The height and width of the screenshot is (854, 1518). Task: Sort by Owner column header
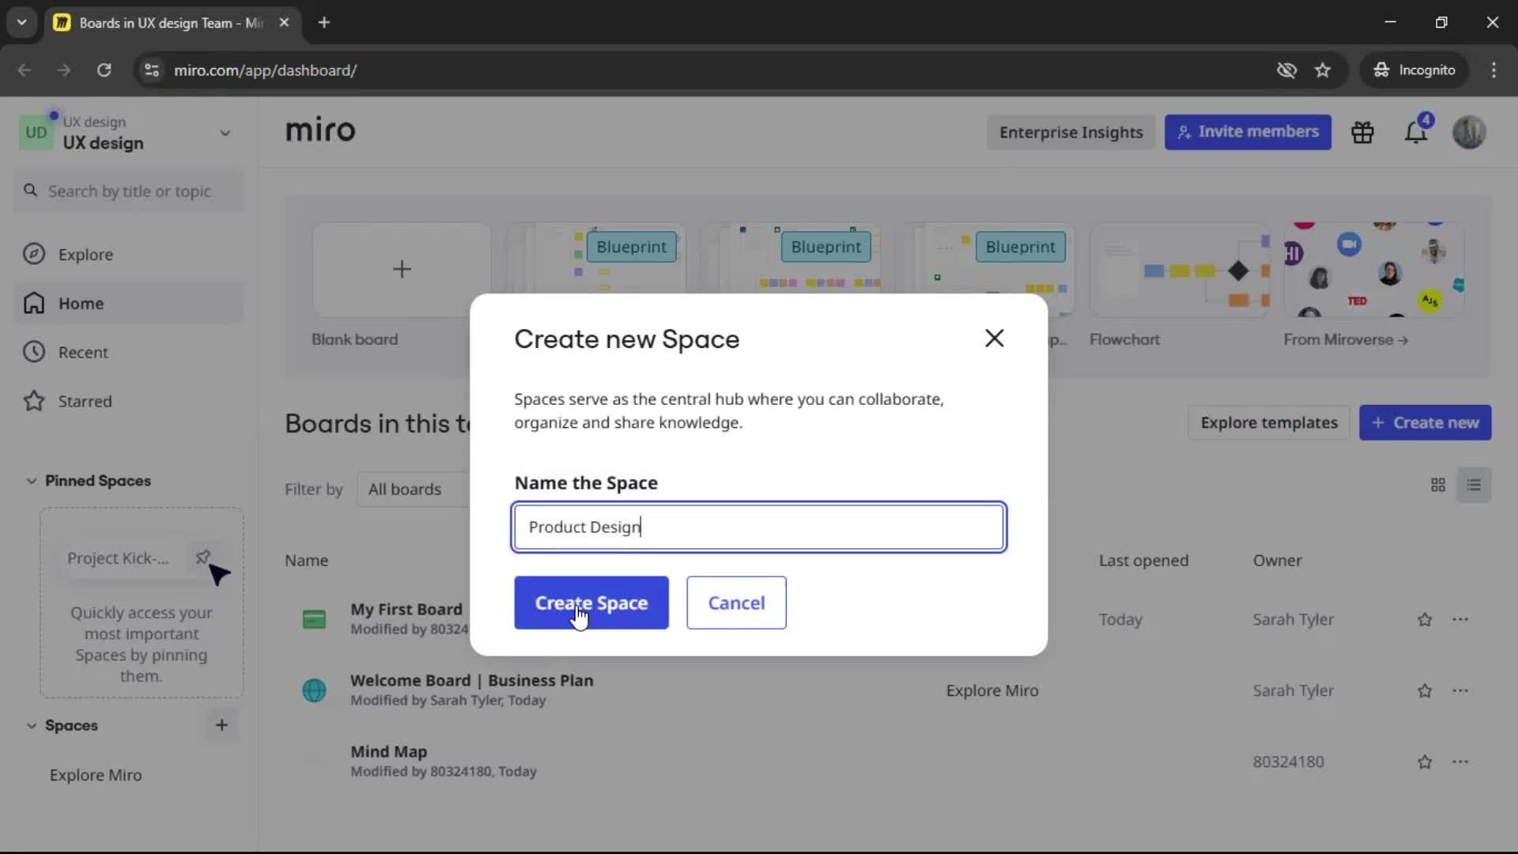[x=1277, y=561]
